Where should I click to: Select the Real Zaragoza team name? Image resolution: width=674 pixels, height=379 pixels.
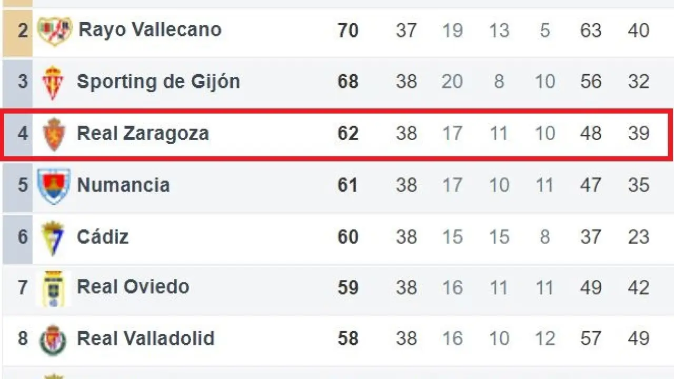(x=143, y=133)
